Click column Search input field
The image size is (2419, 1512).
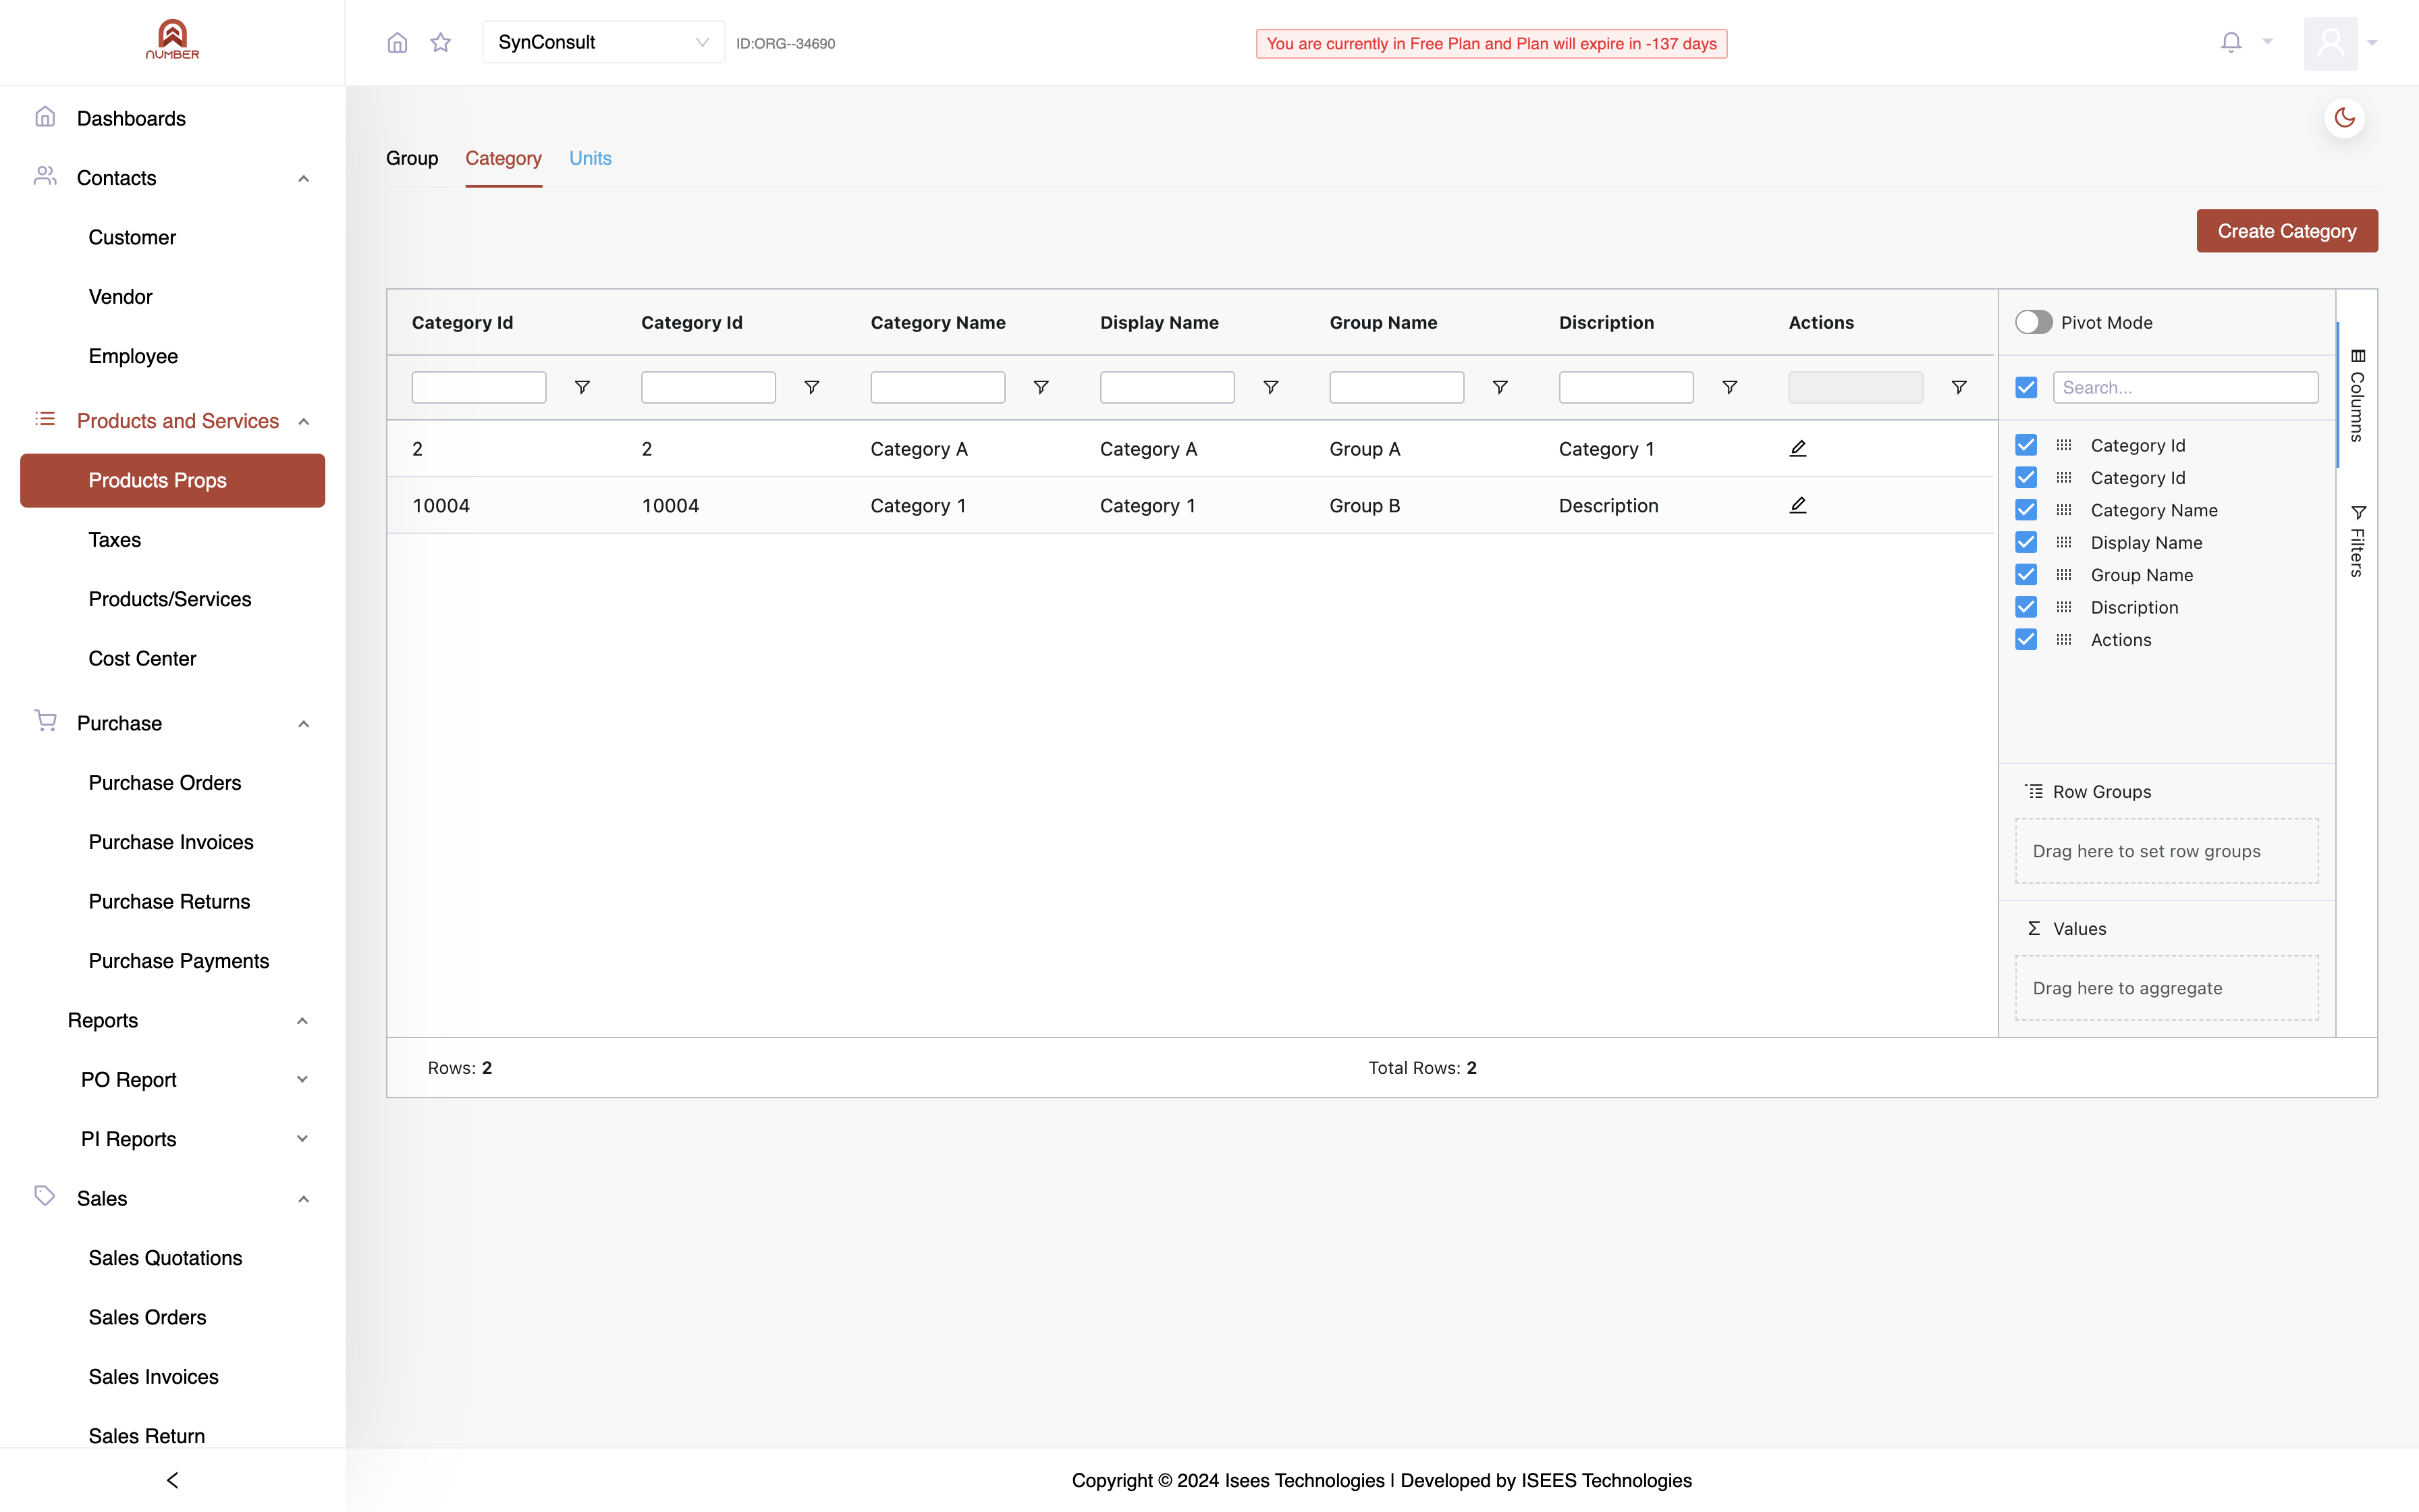click(x=2185, y=387)
